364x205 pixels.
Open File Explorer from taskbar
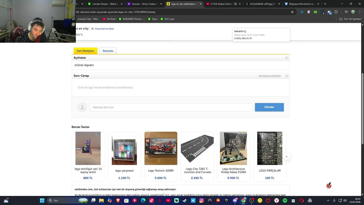101,200
